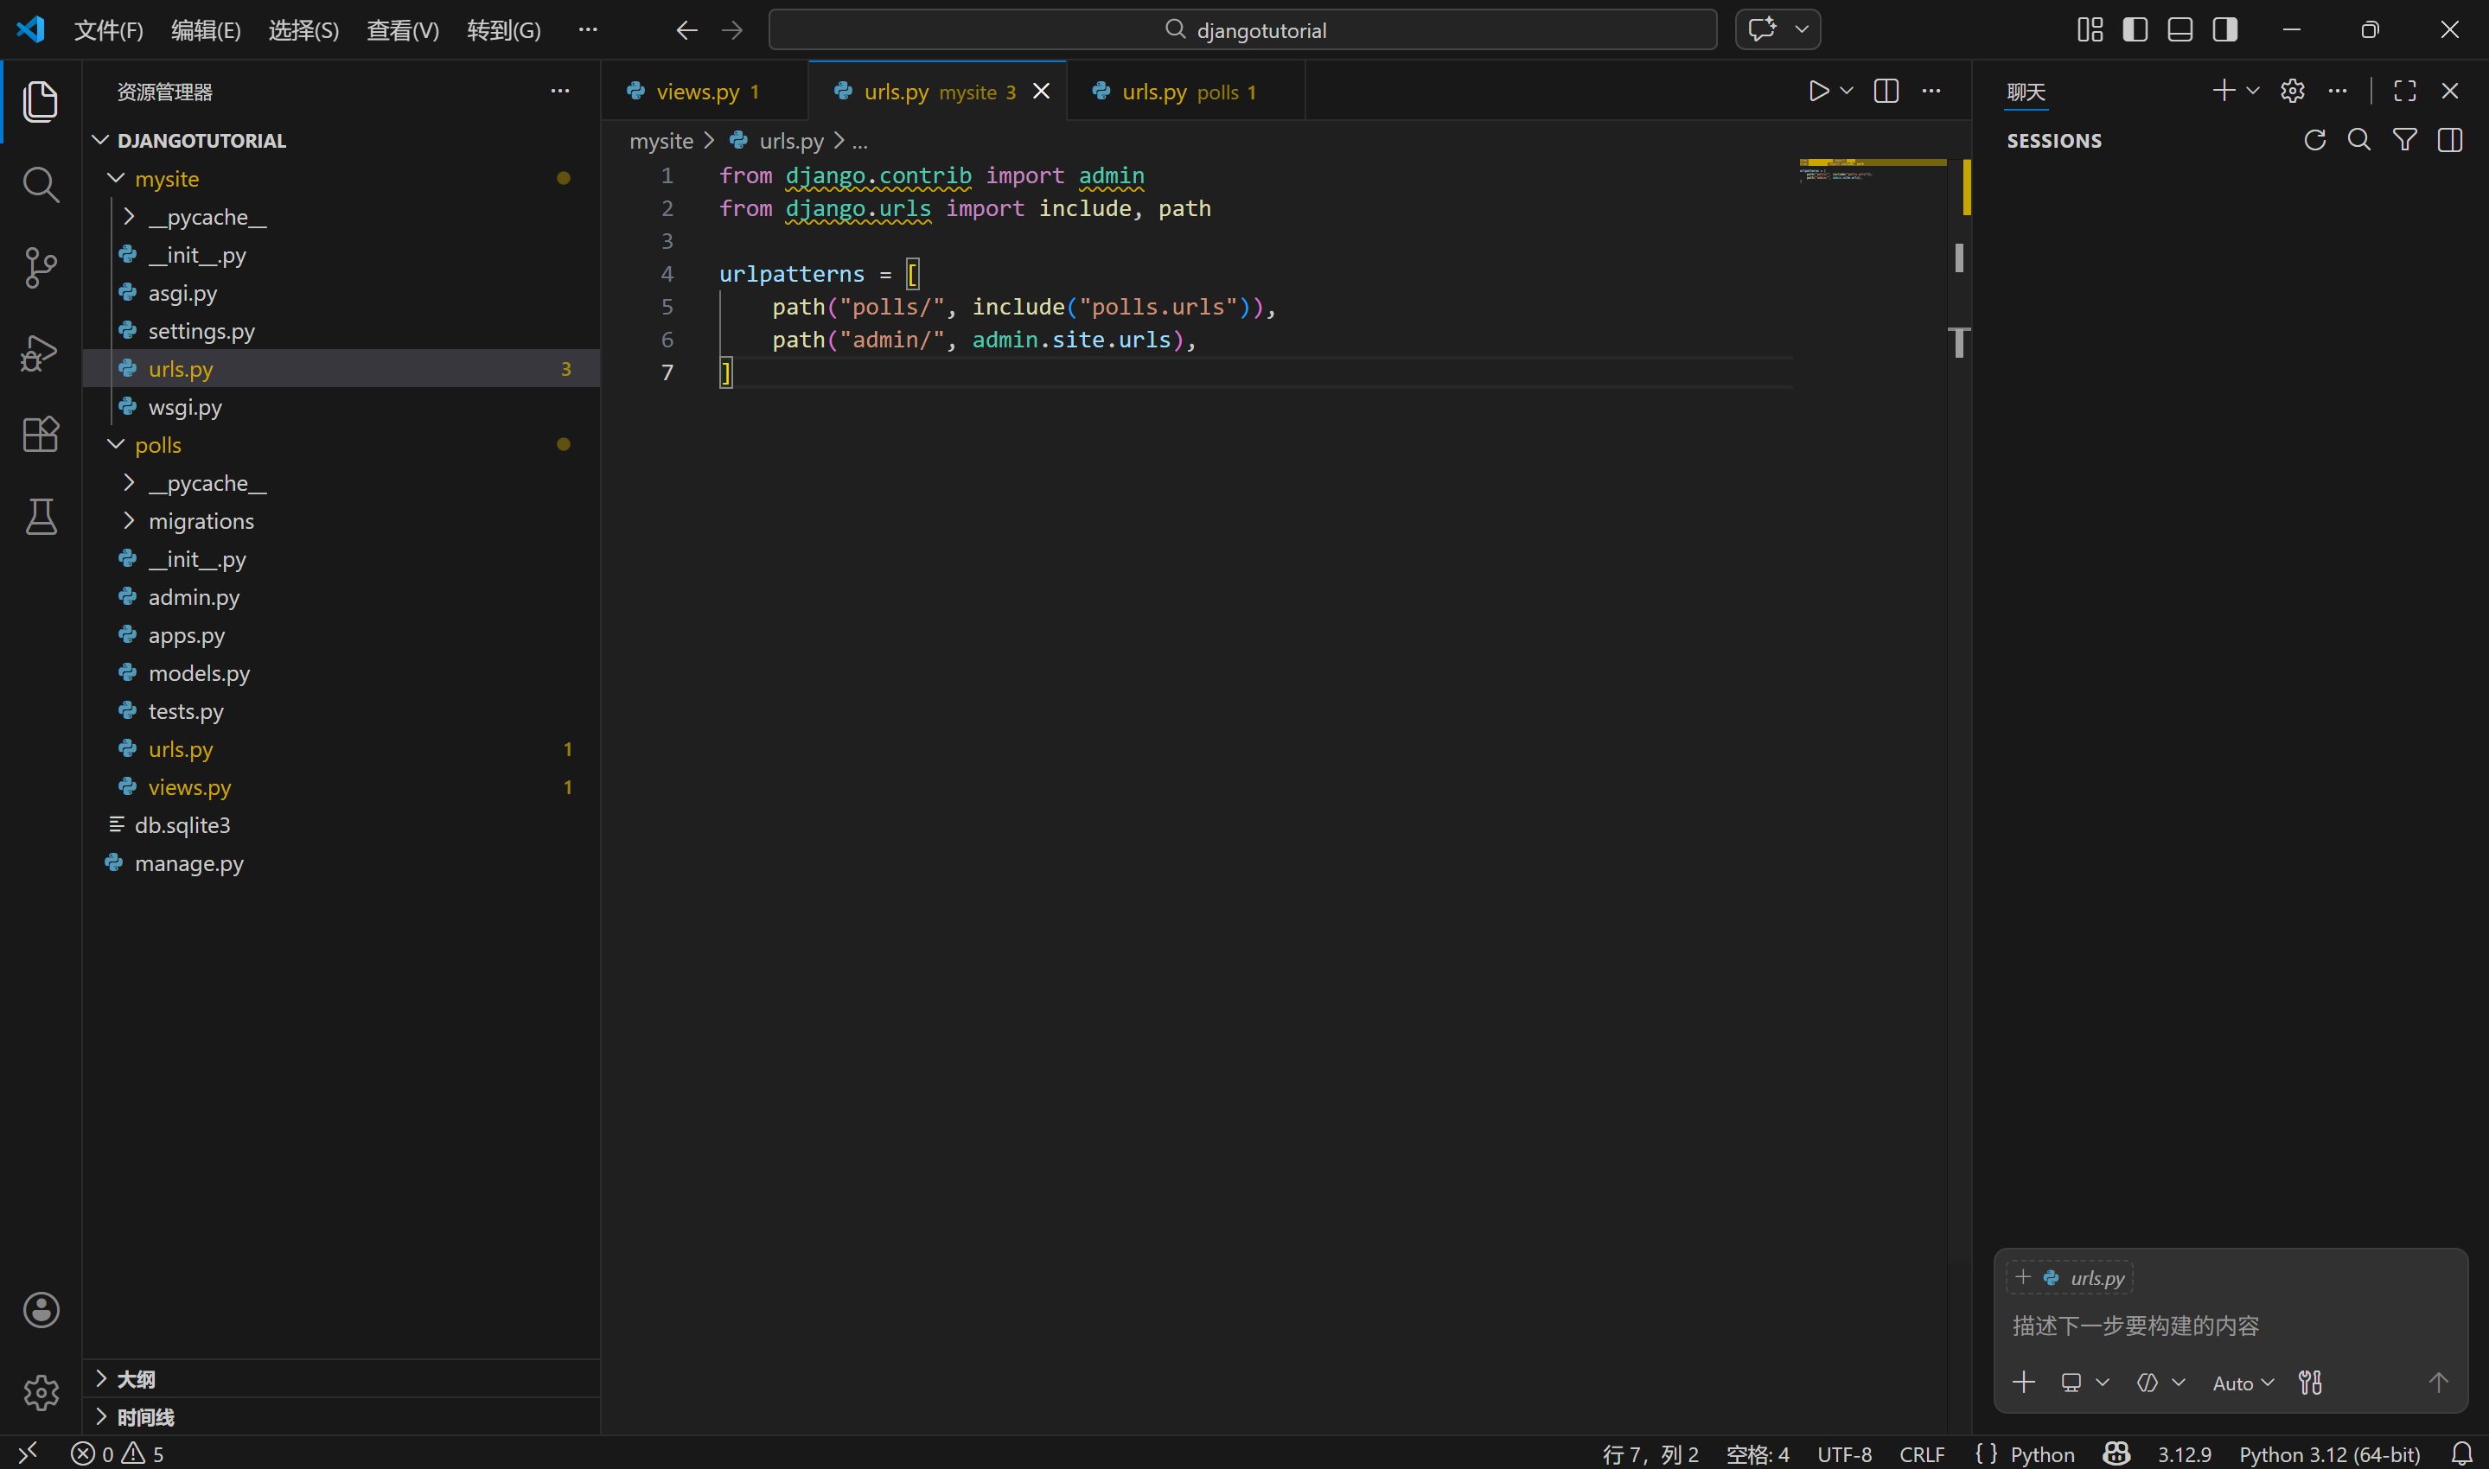Open the Source Control view
Screen dimensions: 2489x1469
tap(41, 267)
